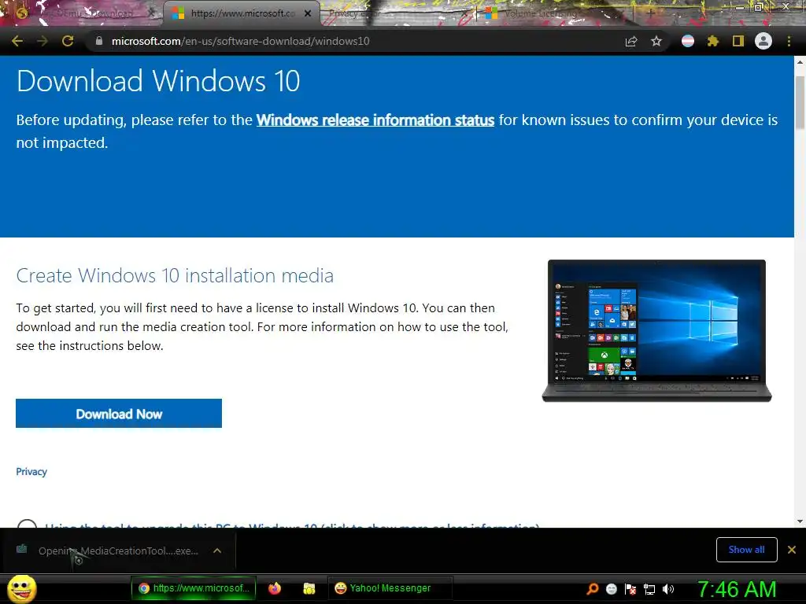Open a new tab with the plus button
The width and height of the screenshot is (806, 604).
tap(650, 13)
